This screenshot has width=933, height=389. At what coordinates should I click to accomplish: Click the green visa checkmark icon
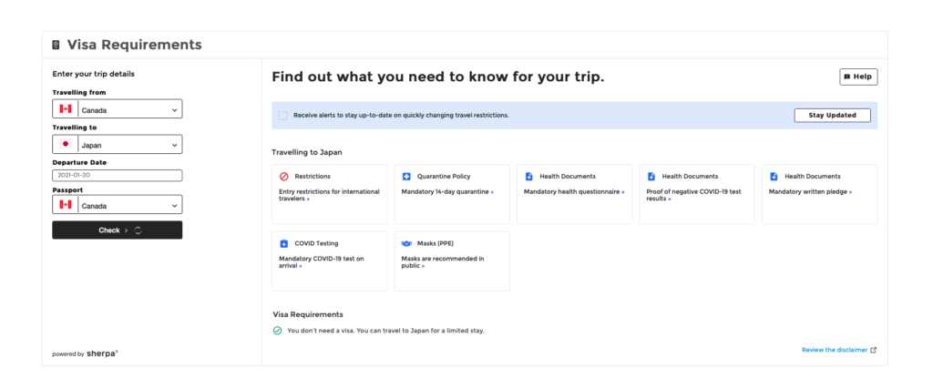pos(277,330)
